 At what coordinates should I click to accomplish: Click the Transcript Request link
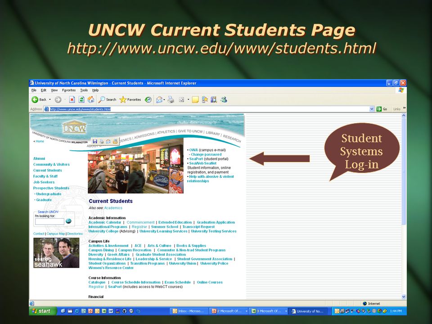click(198, 227)
